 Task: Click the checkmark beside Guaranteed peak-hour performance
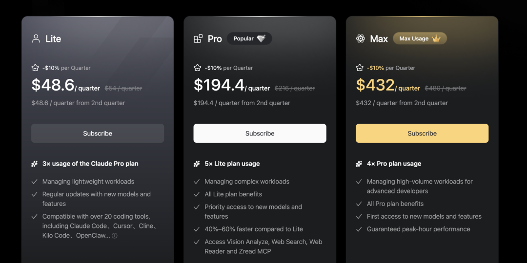click(359, 229)
